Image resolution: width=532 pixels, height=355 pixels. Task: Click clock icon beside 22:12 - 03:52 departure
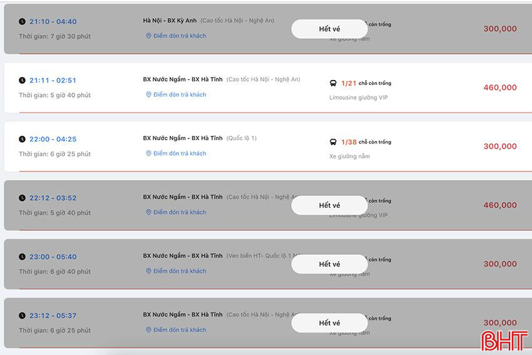point(23,198)
